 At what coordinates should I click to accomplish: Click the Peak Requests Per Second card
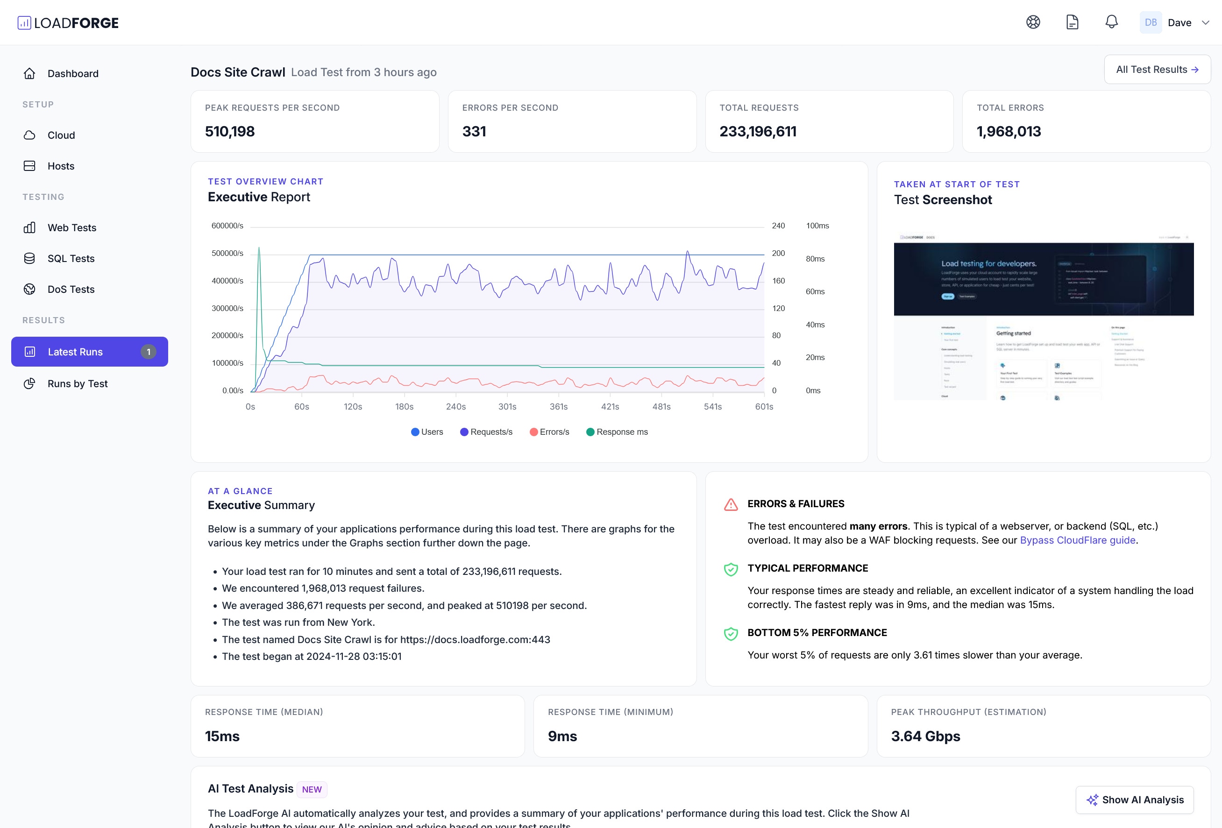[x=314, y=121]
